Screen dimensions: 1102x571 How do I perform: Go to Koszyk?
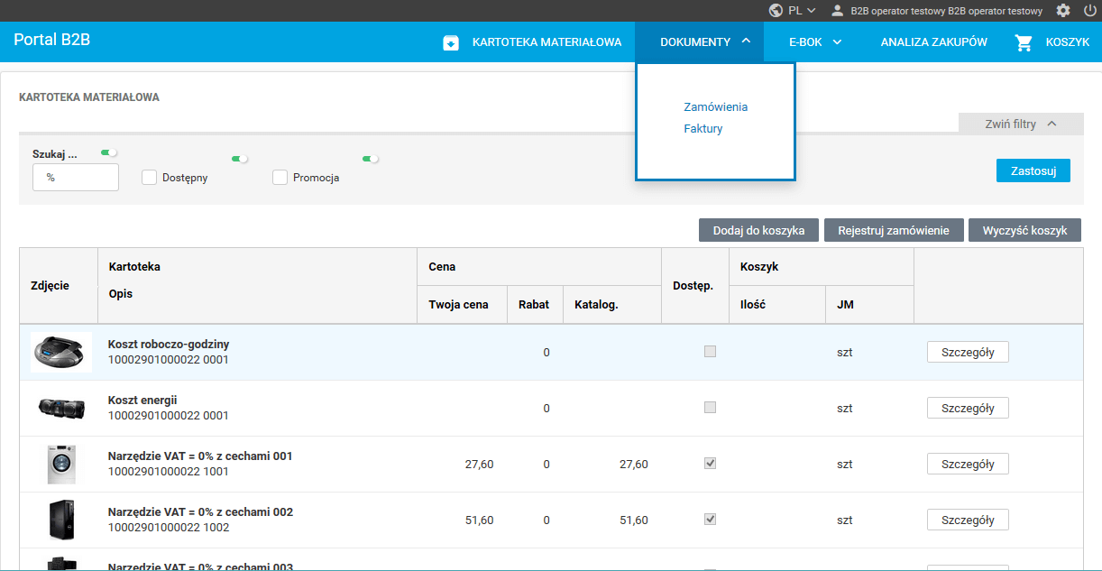coord(1068,42)
